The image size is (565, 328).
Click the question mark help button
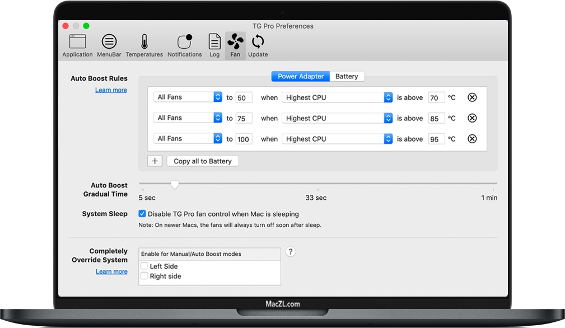point(290,252)
